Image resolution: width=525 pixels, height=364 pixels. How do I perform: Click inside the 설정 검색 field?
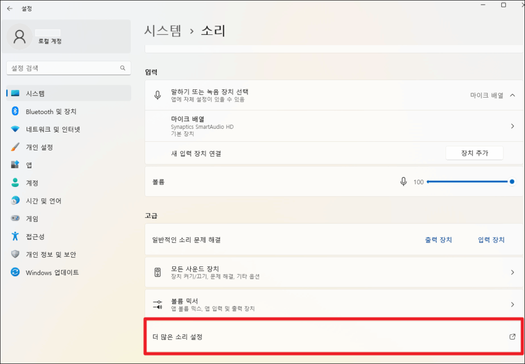(69, 68)
